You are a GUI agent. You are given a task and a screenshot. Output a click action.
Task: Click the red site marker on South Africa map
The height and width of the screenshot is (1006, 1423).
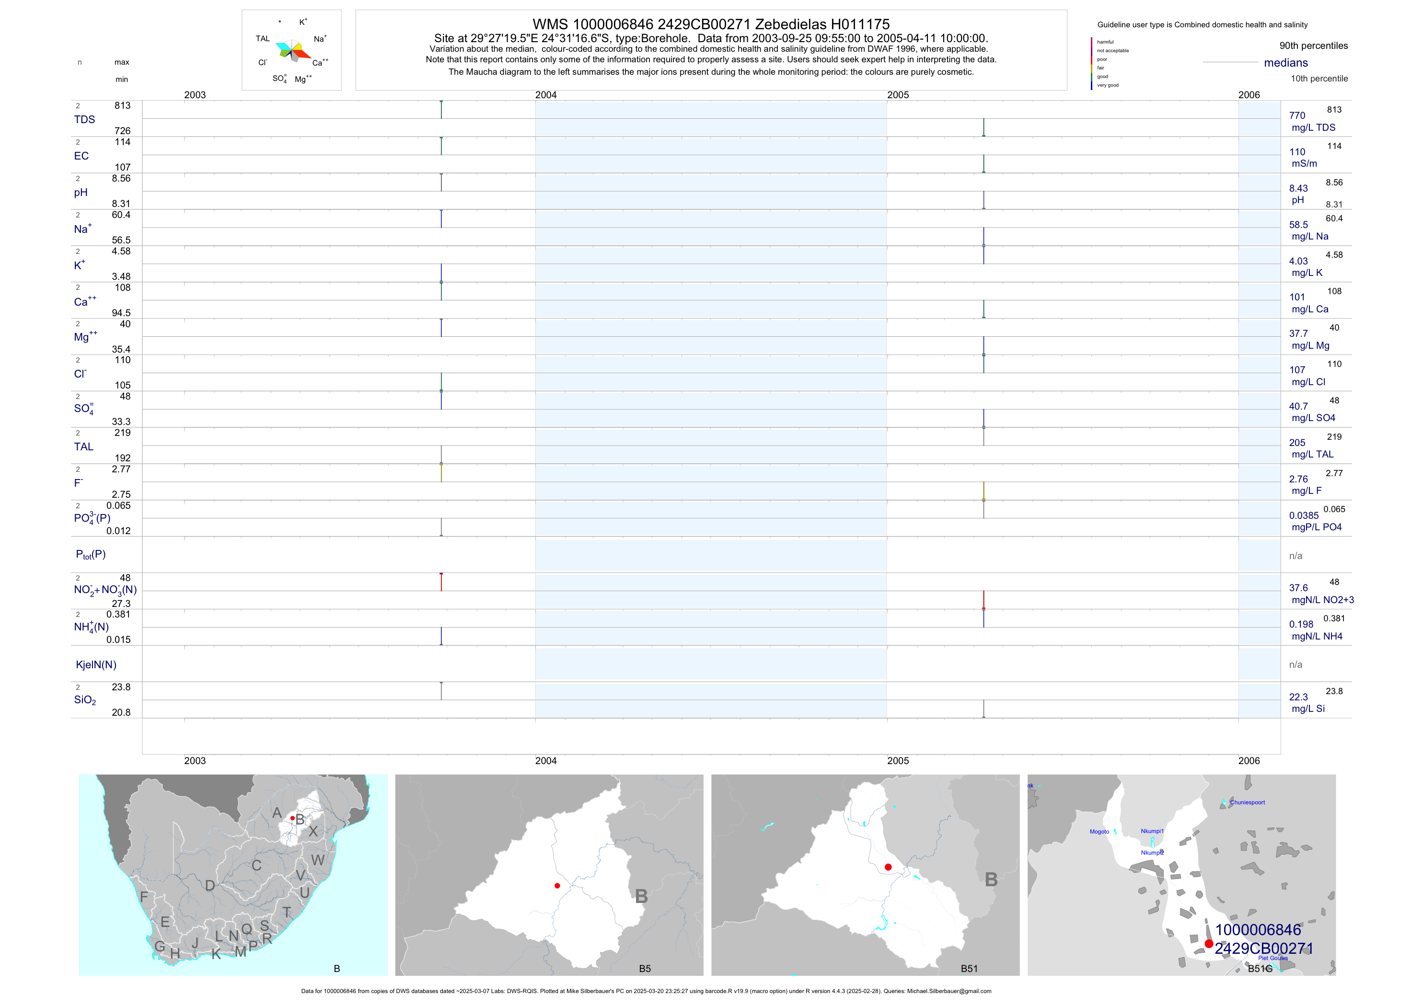[x=292, y=818]
